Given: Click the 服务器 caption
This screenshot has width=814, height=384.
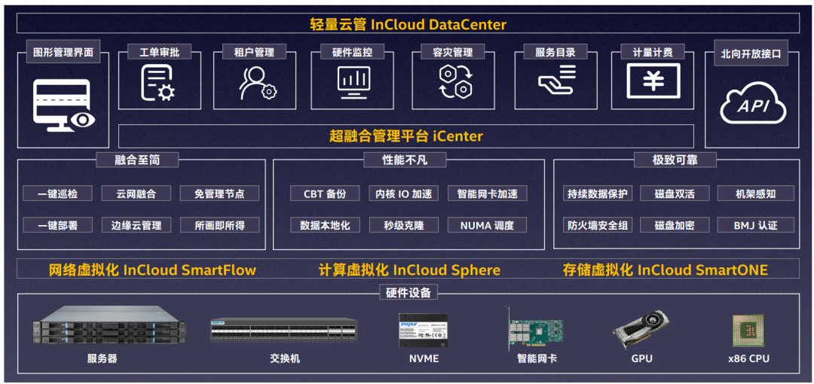Looking at the screenshot, I should pyautogui.click(x=102, y=358).
